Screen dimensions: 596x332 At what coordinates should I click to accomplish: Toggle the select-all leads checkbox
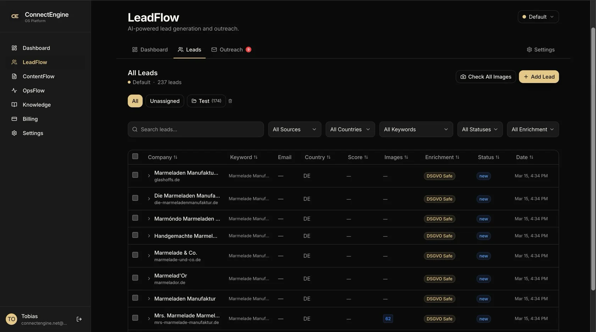[135, 156]
